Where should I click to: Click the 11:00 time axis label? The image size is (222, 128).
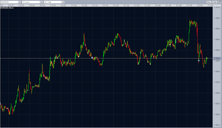click(74, 6)
